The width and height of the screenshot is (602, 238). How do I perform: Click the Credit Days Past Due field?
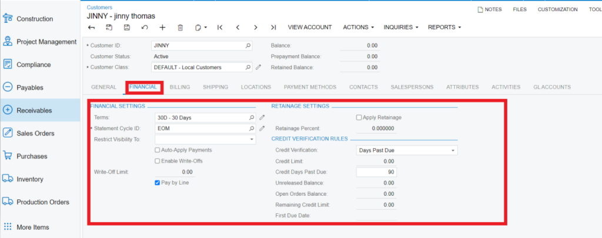point(376,172)
